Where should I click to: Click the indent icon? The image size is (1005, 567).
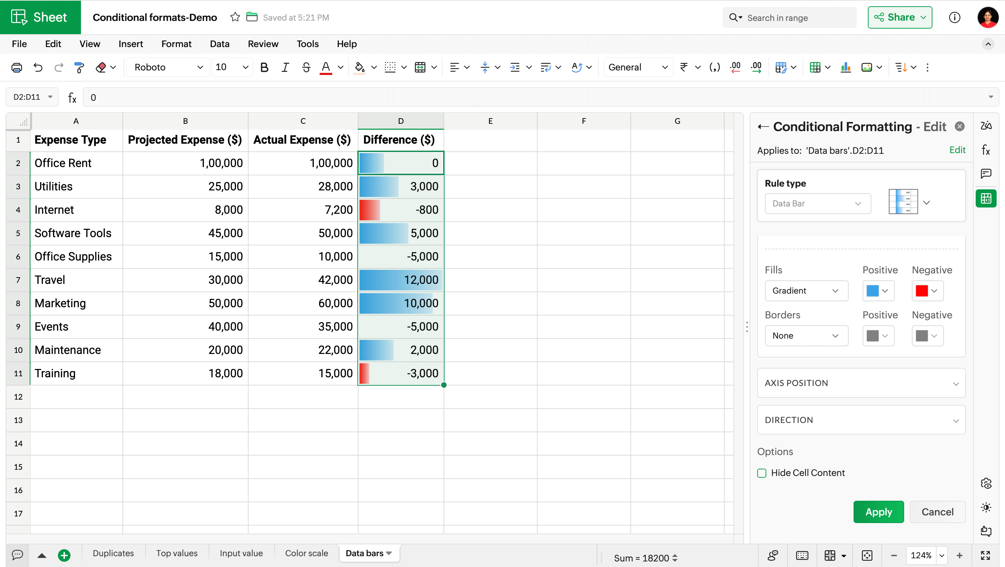(515, 67)
